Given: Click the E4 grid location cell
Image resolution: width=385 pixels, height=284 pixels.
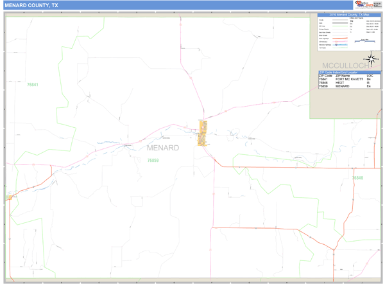Looking at the screenshot, I should [368, 86].
